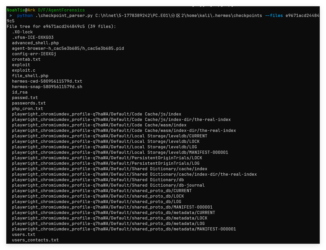Screen dimensions: 326x250
Task: Select Local Storage/leveldb/MANIFEST-000001 row
Action: click(120, 153)
